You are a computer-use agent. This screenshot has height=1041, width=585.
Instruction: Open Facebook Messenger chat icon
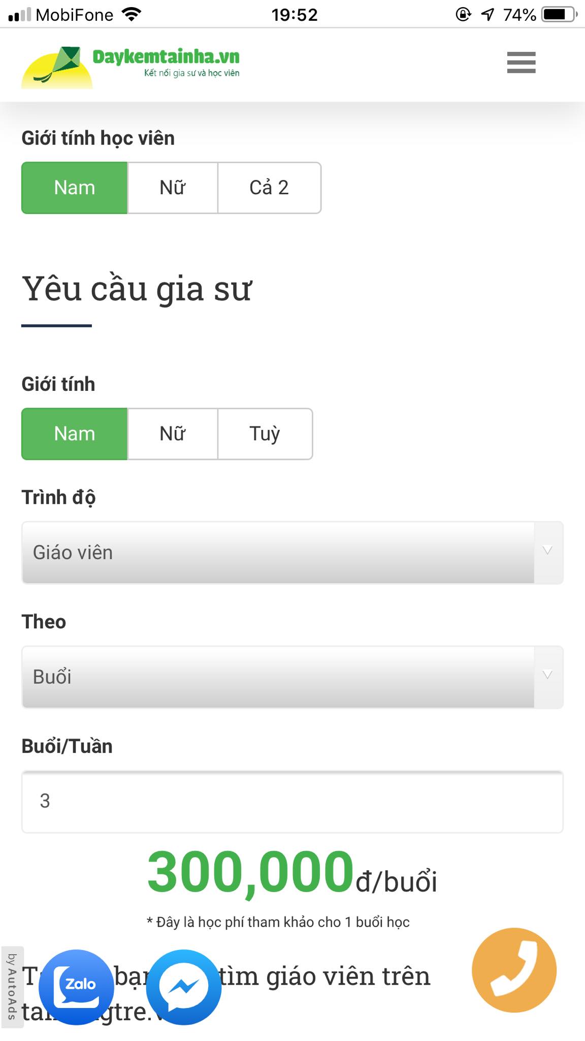click(x=184, y=987)
